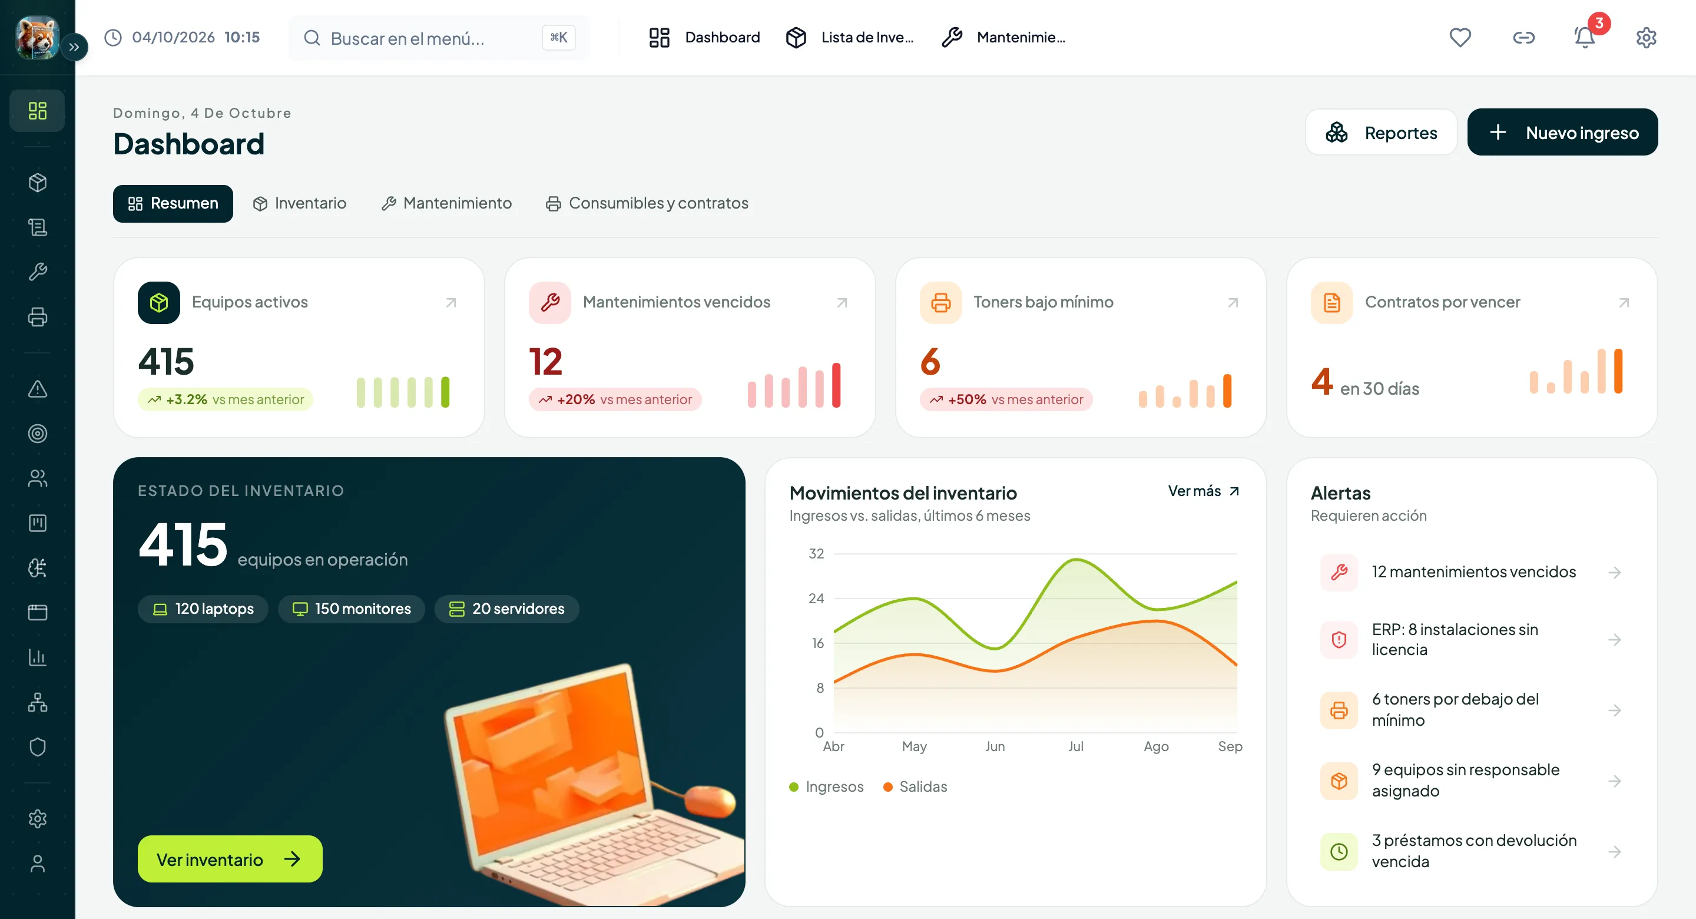Click the favorites heart icon
The image size is (1696, 919).
(x=1460, y=38)
